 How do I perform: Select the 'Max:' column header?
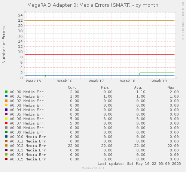[171, 87]
